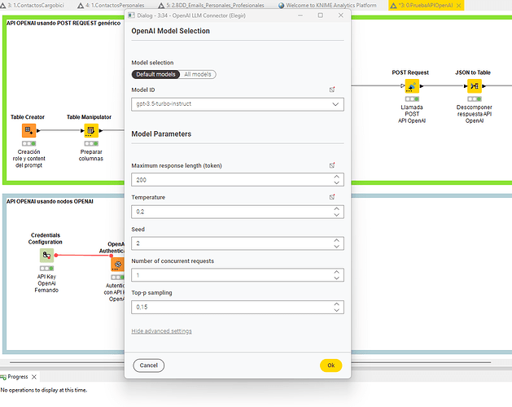Viewport: 512px width, 407px height.
Task: Click the Progress view icon
Action: tap(3, 377)
